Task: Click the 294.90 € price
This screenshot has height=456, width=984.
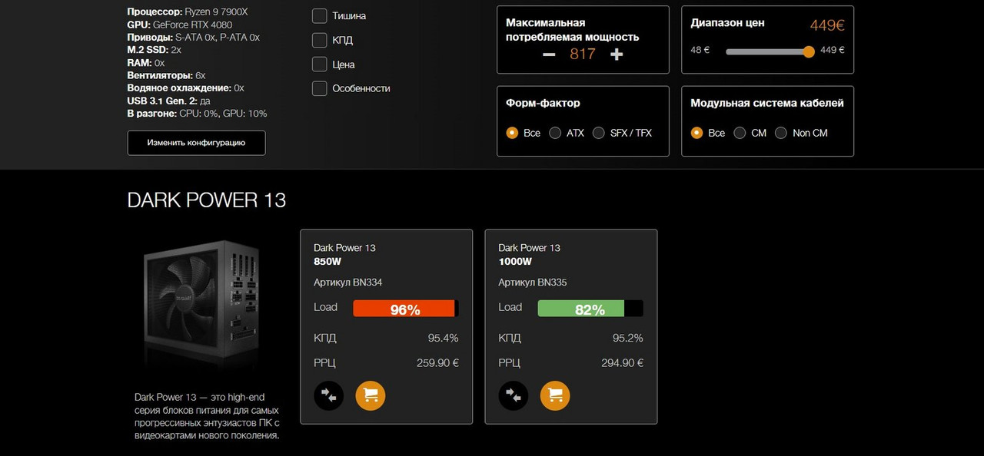Action: tap(622, 363)
